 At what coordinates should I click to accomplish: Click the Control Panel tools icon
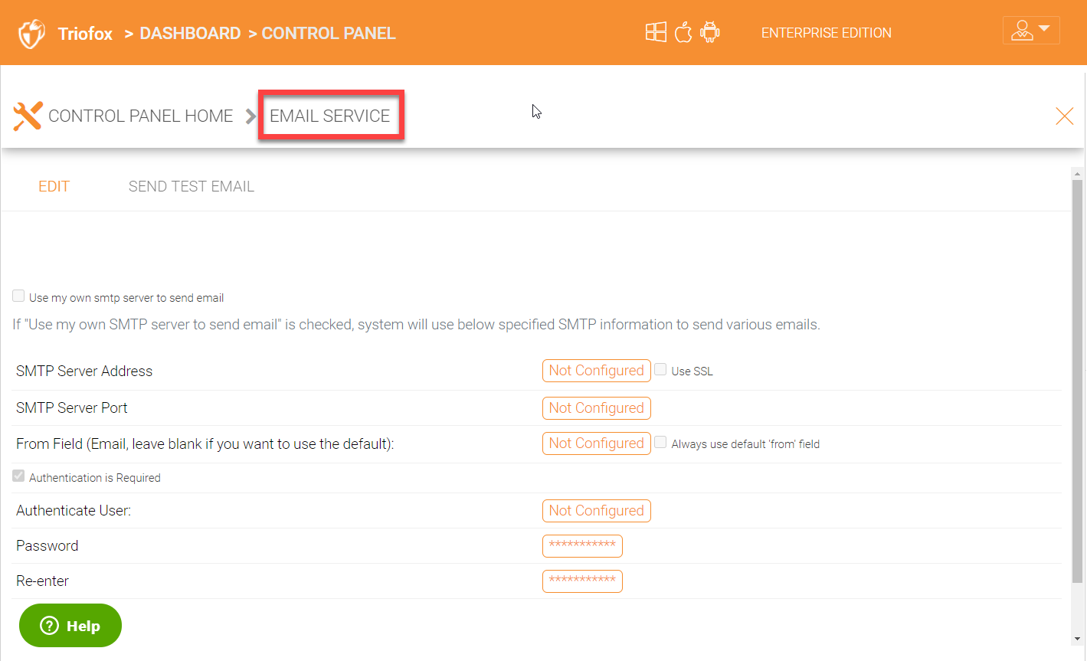click(x=28, y=116)
